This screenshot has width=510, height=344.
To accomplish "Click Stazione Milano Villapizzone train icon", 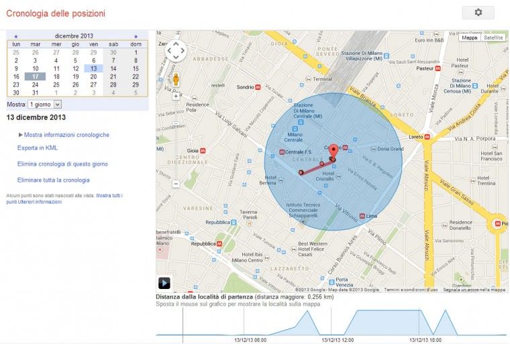I will click(387, 56).
